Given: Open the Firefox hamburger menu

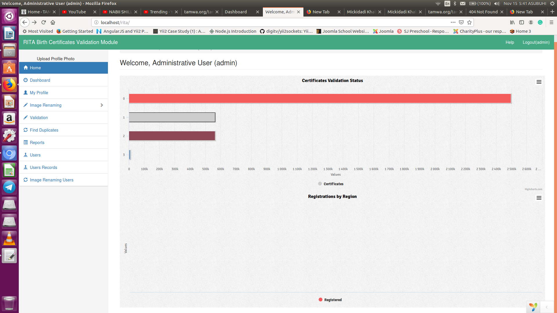Looking at the screenshot, I should point(551,22).
